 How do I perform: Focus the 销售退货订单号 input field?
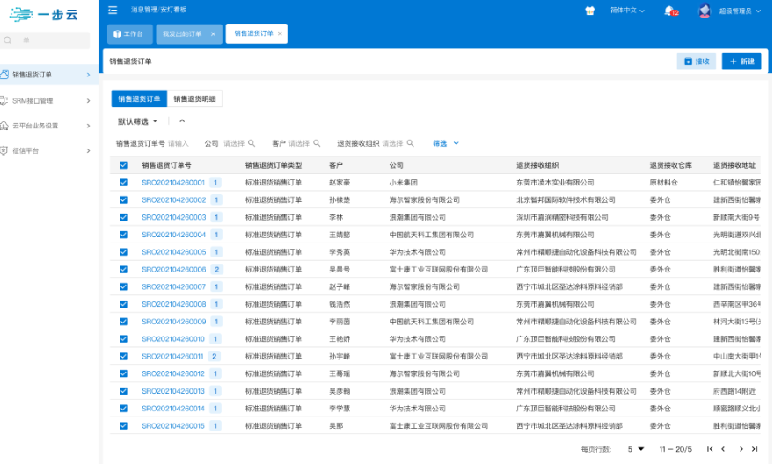[179, 143]
